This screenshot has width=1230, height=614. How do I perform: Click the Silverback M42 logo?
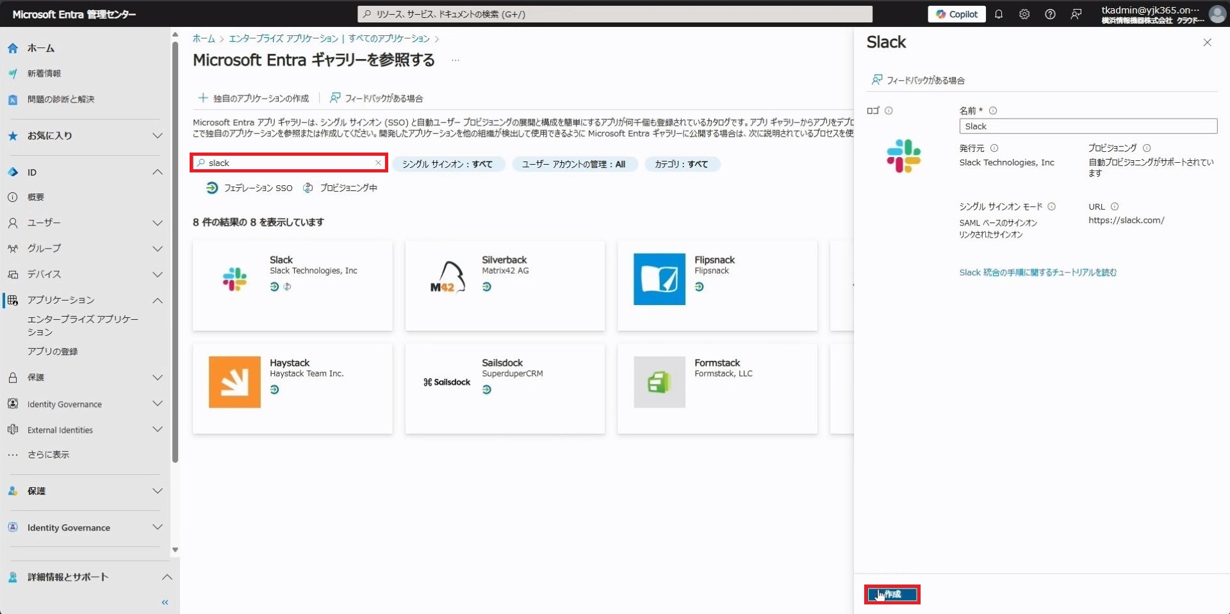pos(447,279)
